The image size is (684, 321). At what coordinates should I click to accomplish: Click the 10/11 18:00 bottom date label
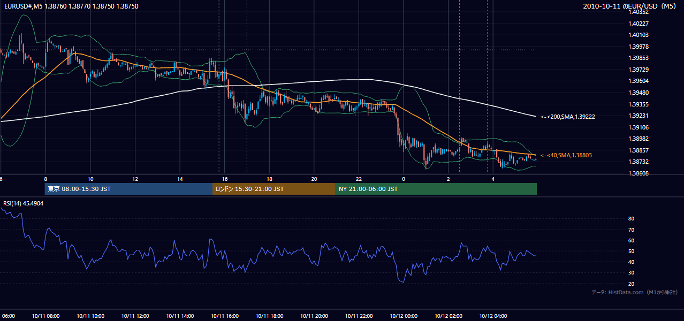pyautogui.click(x=269, y=316)
